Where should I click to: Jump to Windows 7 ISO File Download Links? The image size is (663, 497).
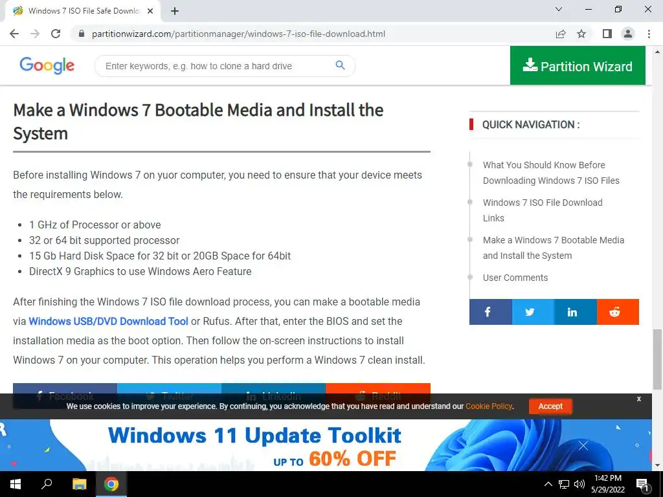click(543, 210)
